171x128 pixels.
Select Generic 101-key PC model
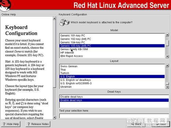(x=112, y=35)
